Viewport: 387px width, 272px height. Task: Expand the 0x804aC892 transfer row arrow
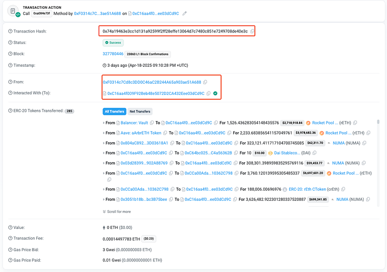[104, 143]
